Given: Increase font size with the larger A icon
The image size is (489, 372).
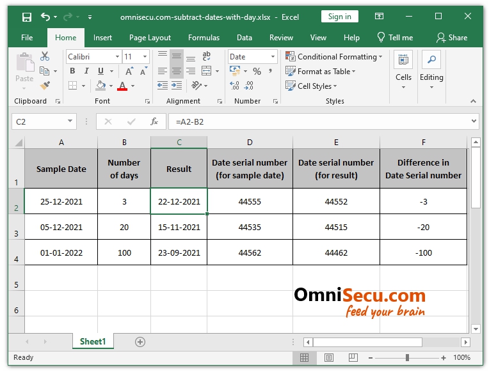Looking at the screenshot, I should [129, 72].
